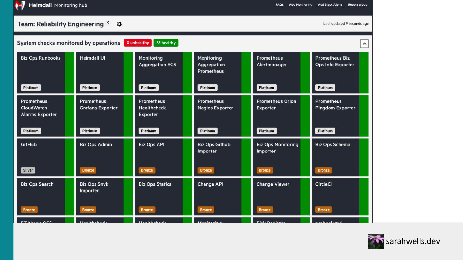Screen dimensions: 463x260
Task: Click System checks monitored by operations heading
Action: (68, 43)
